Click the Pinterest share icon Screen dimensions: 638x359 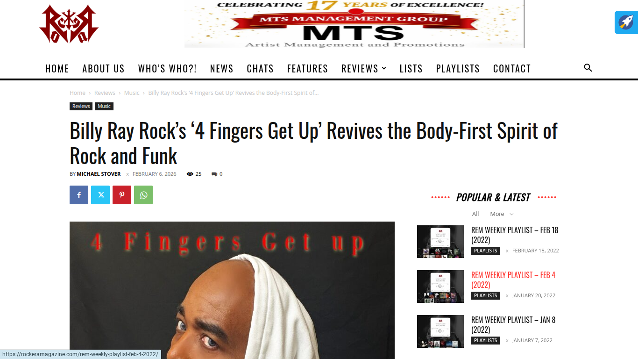(x=122, y=195)
